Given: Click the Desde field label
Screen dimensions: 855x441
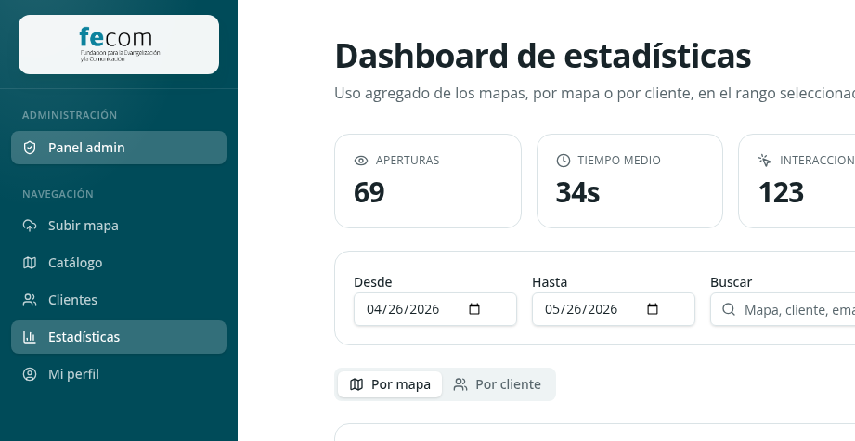Looking at the screenshot, I should [x=373, y=282].
